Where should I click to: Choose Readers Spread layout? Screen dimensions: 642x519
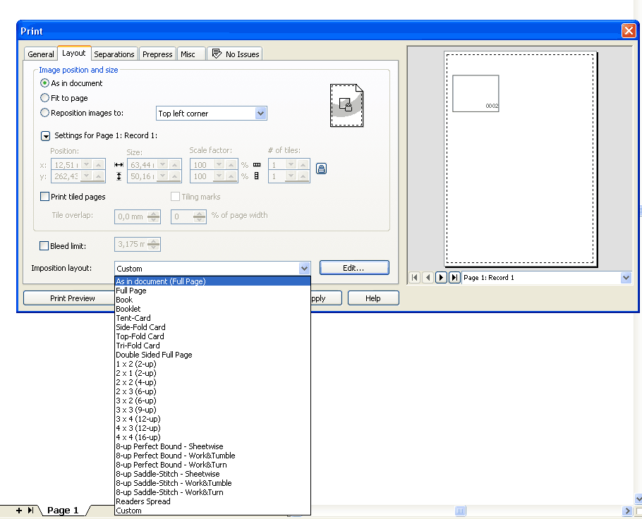pyautogui.click(x=212, y=501)
